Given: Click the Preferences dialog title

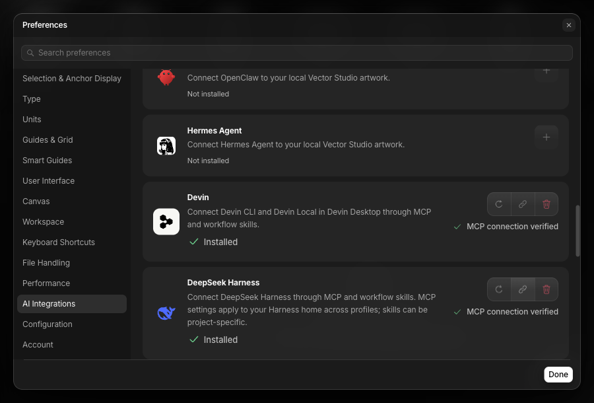Looking at the screenshot, I should (45, 25).
